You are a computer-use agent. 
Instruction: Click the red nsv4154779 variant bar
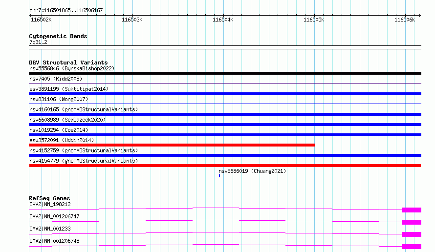click(x=225, y=166)
